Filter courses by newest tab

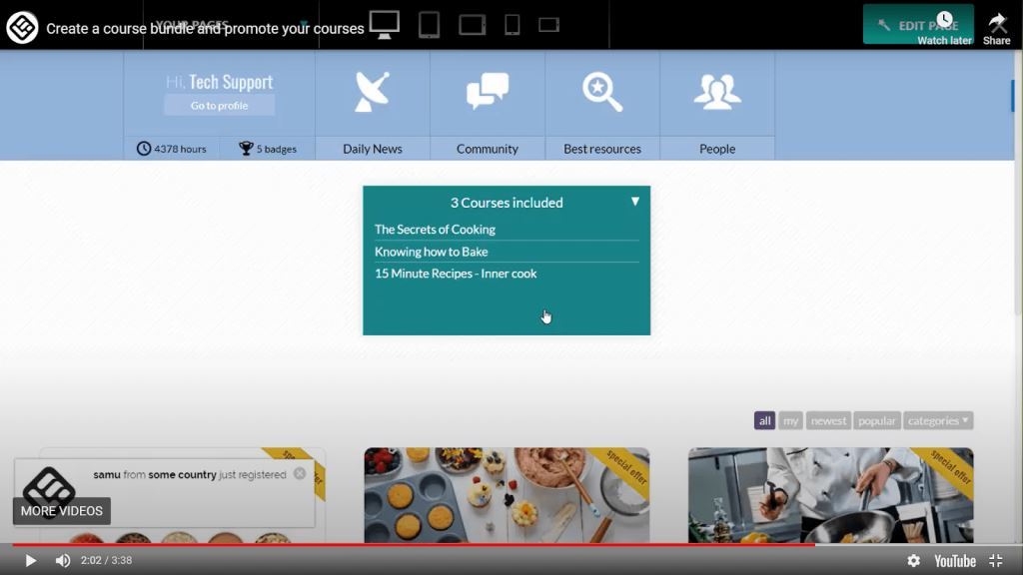pos(828,420)
